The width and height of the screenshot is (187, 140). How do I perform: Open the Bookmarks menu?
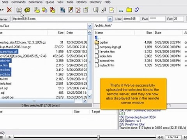(35, 2)
